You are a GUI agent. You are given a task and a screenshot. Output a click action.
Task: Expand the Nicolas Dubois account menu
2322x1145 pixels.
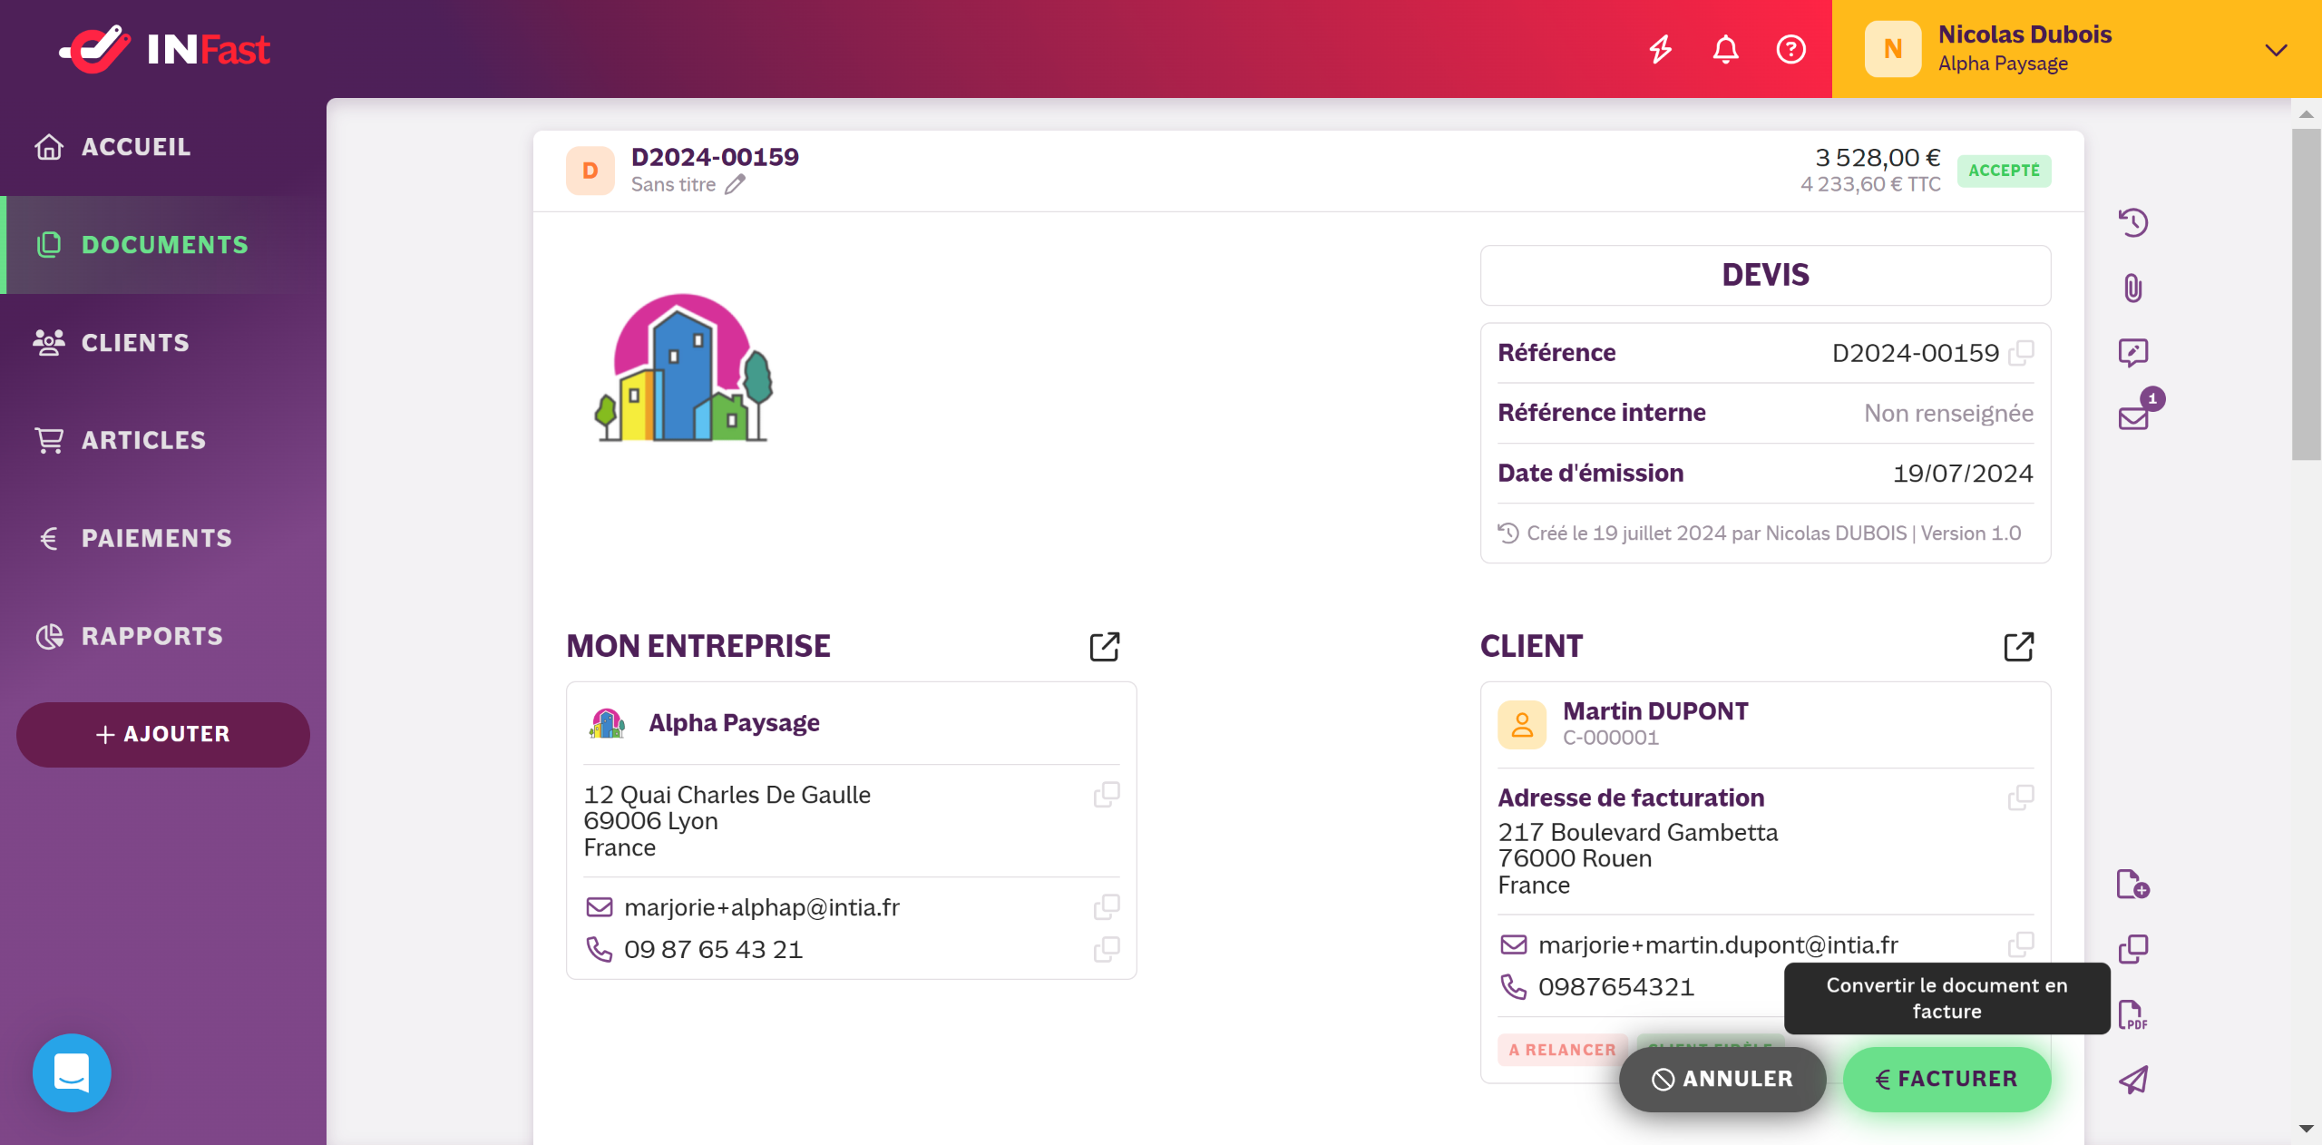2276,49
